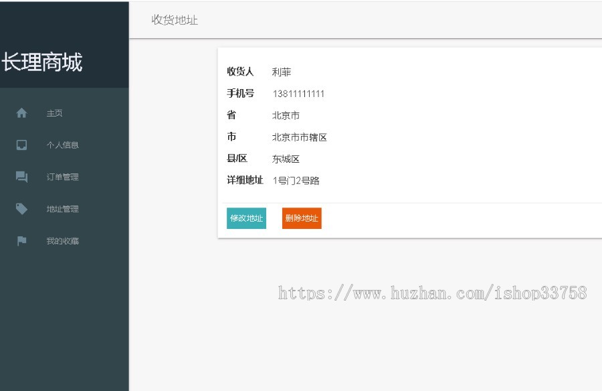The height and width of the screenshot is (391, 602).
Task: Click the 修改地址 button
Action: [246, 218]
